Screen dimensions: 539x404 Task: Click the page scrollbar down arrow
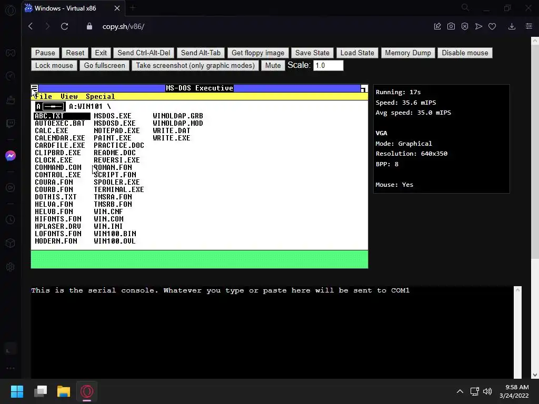[x=535, y=375]
